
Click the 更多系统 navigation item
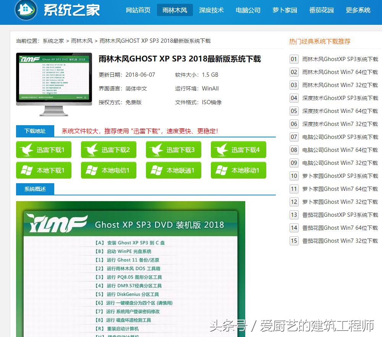click(x=358, y=10)
